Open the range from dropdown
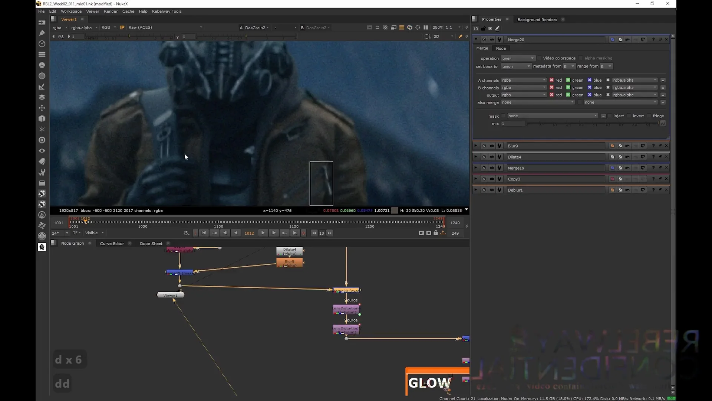The width and height of the screenshot is (712, 401). [606, 66]
